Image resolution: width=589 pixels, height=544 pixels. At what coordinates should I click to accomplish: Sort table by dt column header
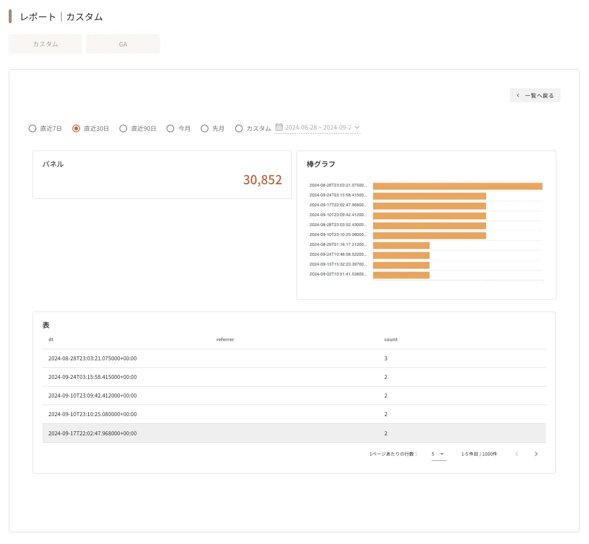coord(51,339)
